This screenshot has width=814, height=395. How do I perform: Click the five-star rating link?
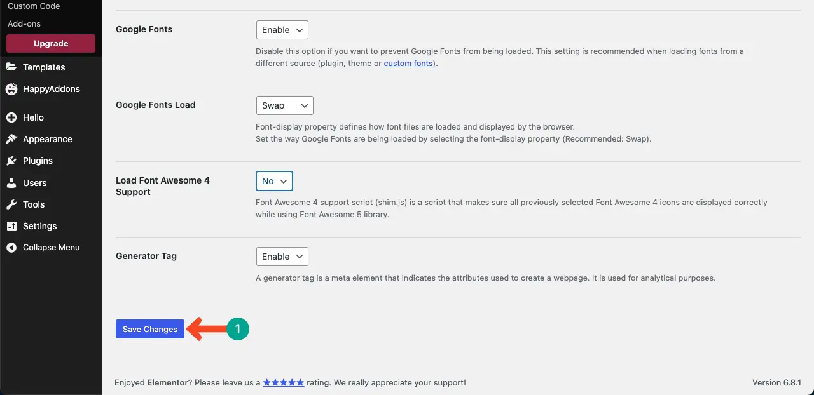(284, 382)
